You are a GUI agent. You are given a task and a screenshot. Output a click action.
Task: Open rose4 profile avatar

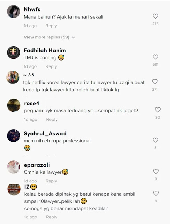point(14,105)
